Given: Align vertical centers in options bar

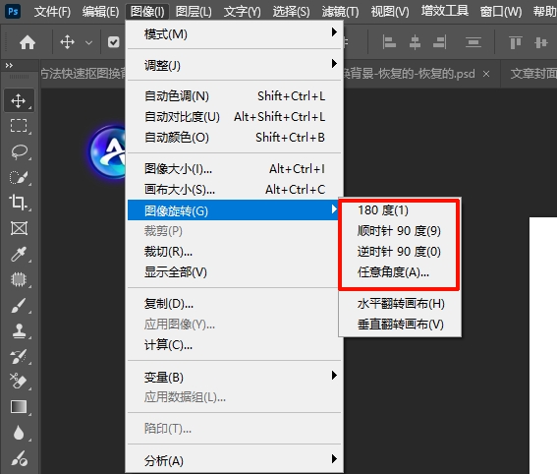Looking at the screenshot, I should pos(540,42).
